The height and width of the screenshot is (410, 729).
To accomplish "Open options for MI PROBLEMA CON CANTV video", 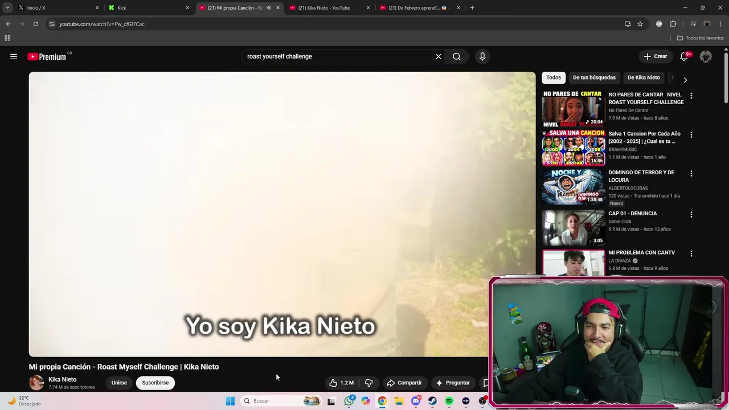I will point(691,253).
